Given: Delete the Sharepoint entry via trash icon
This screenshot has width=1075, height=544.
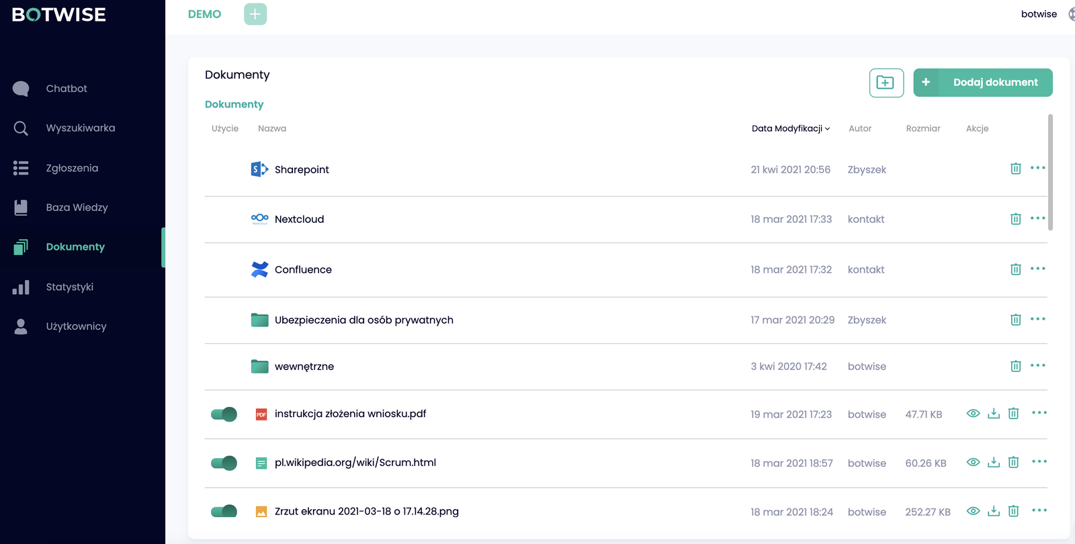Looking at the screenshot, I should coord(1015,169).
